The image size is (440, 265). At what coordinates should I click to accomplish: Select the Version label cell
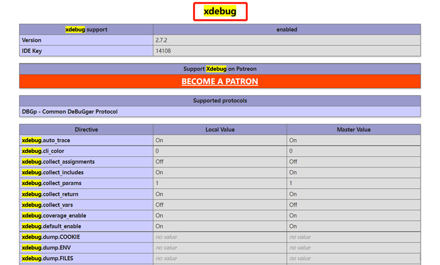click(86, 40)
